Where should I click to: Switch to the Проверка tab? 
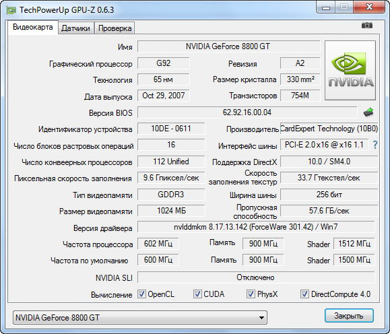[115, 28]
